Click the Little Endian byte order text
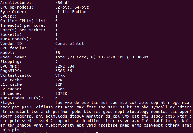This screenshot has width=193, height=133. (x=71, y=12)
